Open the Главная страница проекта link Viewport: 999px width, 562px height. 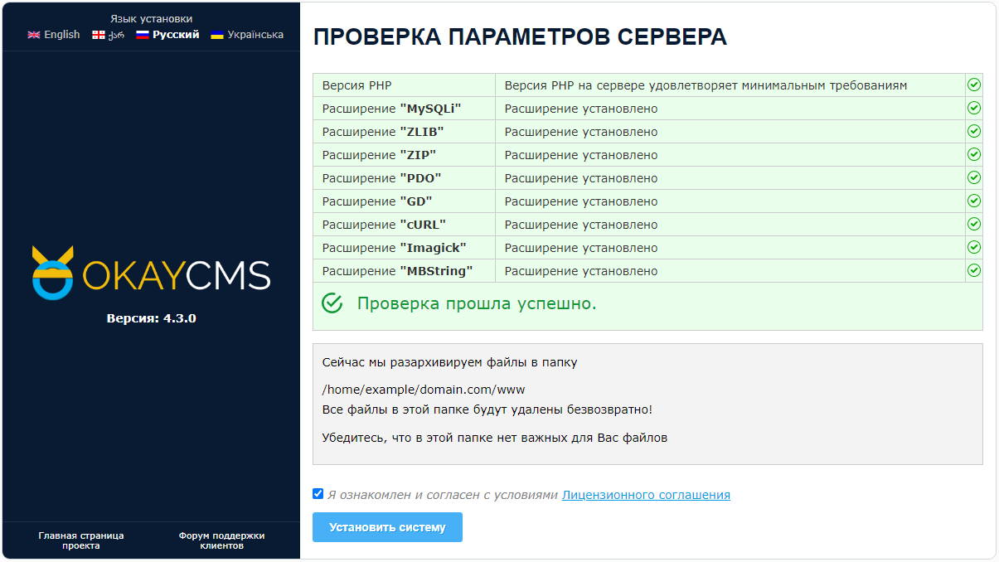pyautogui.click(x=81, y=540)
